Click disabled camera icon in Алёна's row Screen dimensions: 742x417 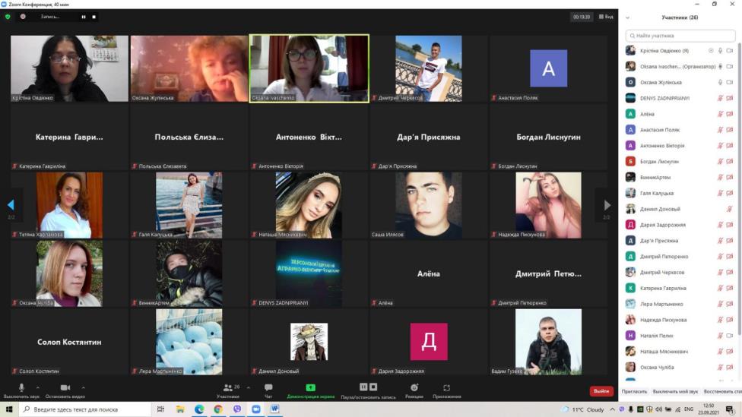coord(730,114)
